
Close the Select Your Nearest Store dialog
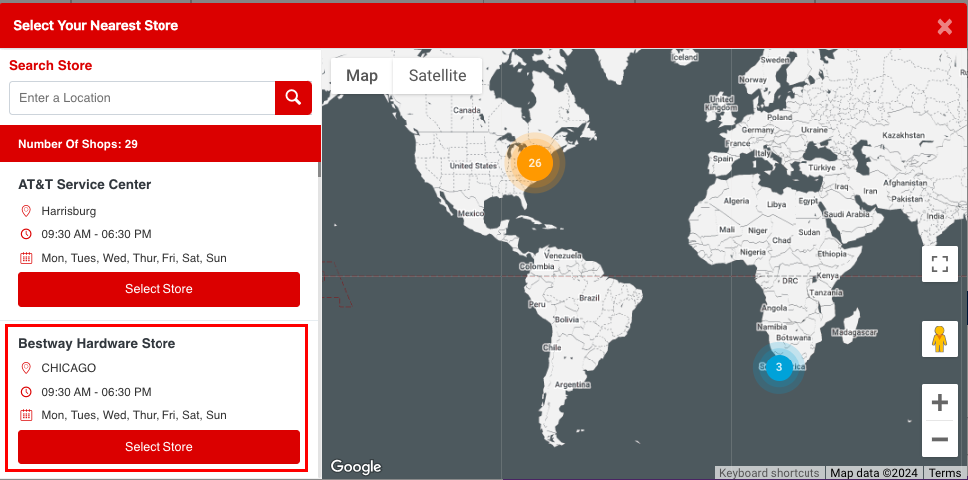coord(944,26)
